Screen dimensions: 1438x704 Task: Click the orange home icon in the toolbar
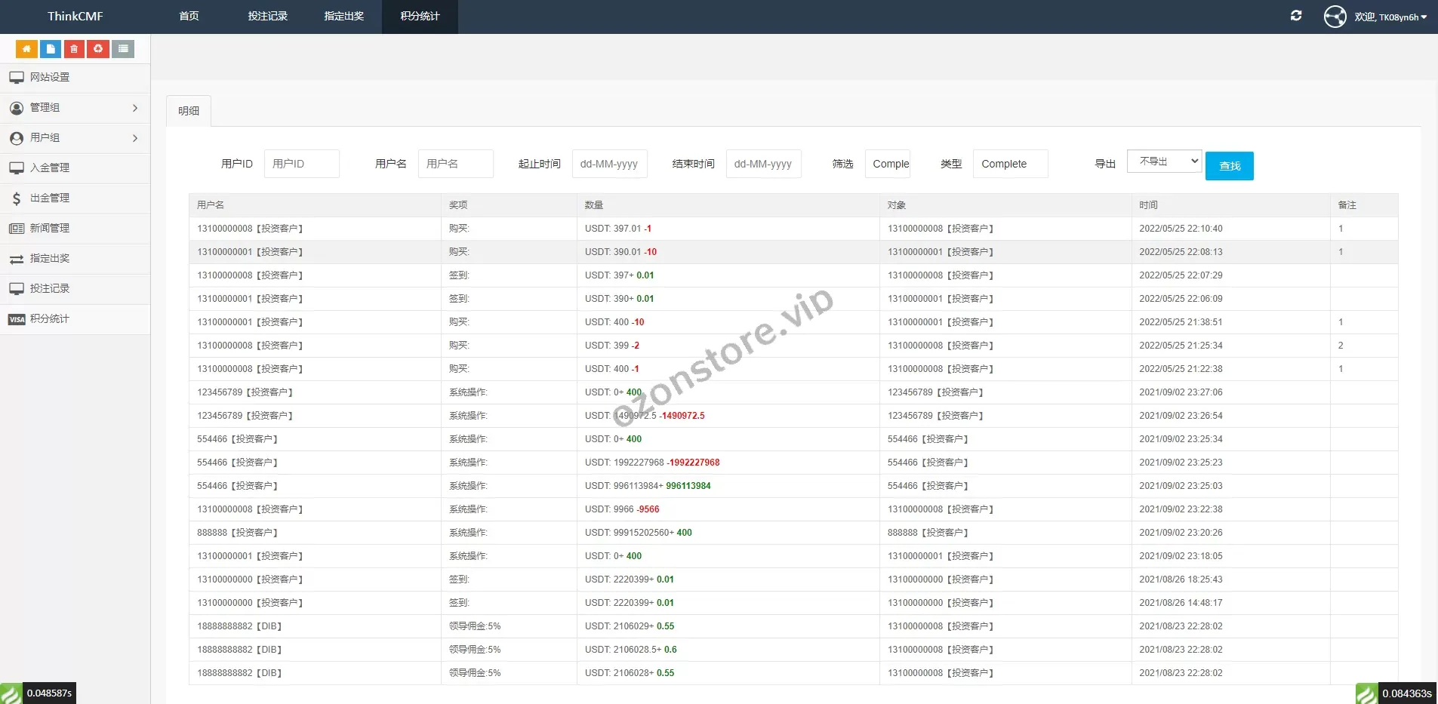[x=26, y=48]
